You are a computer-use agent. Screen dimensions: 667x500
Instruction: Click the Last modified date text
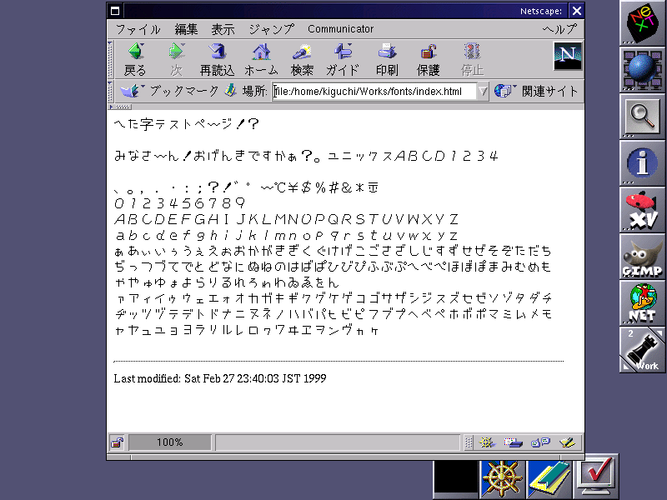pyautogui.click(x=220, y=378)
